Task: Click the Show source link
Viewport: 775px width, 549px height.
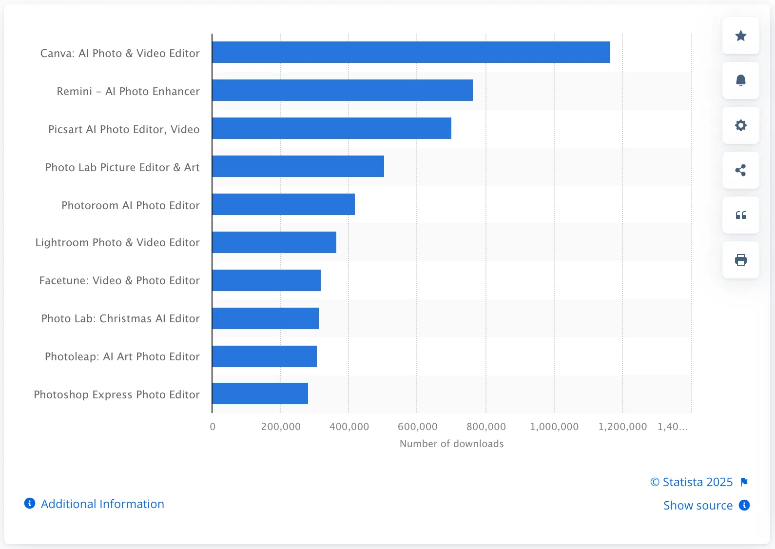Action: (697, 506)
